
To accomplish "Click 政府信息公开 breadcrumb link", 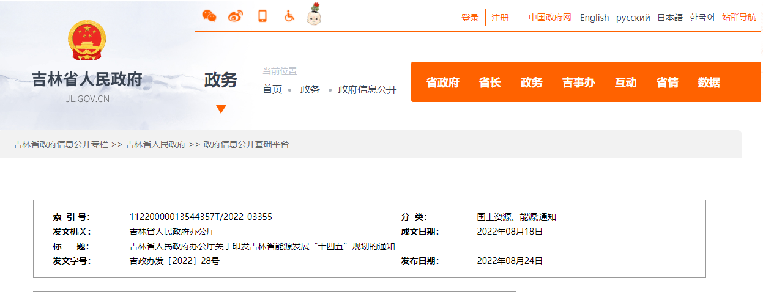I will [367, 89].
